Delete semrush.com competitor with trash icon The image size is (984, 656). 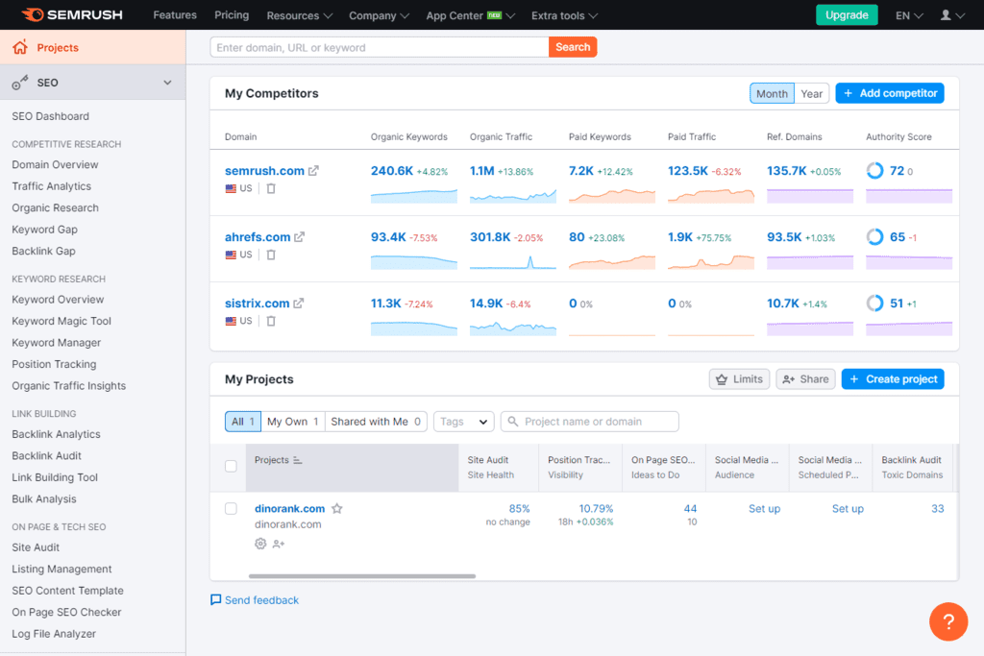click(271, 188)
